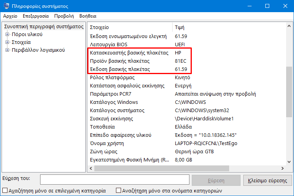
Task: Select the Κατάλογος Windows row
Action: tap(187, 102)
